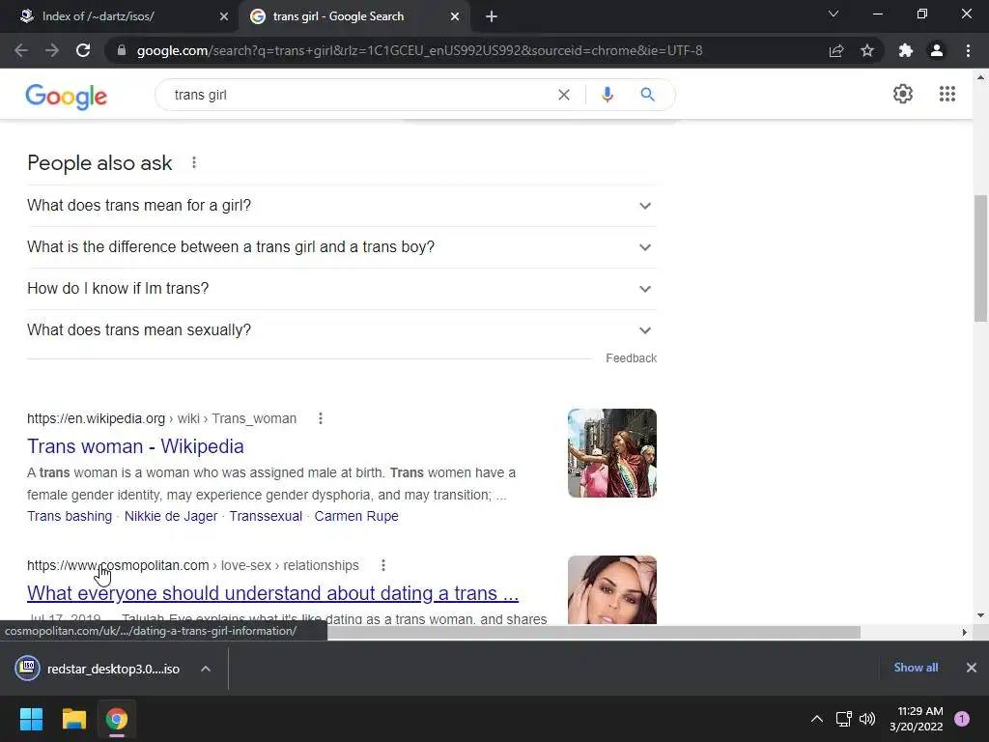
Task: Click the vertical scrollbar down arrow
Action: click(980, 615)
